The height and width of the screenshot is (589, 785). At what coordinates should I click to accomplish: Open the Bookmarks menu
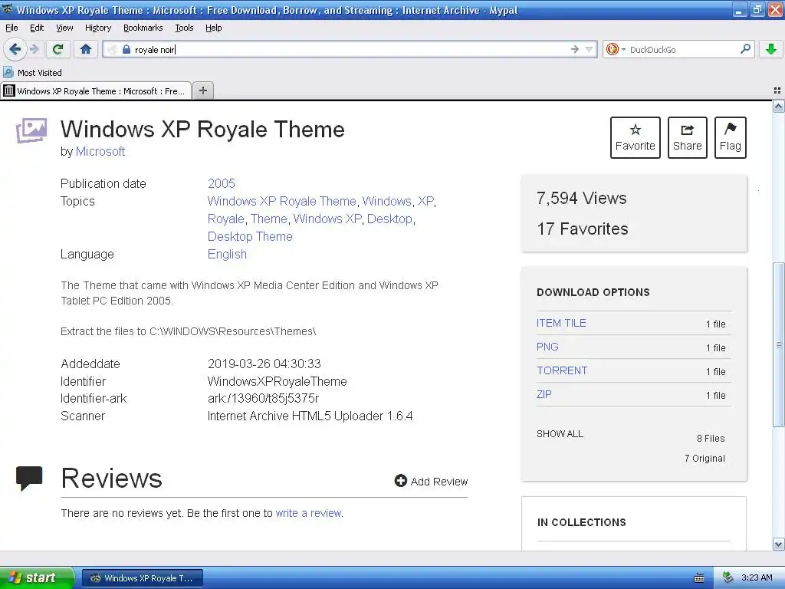(x=143, y=28)
